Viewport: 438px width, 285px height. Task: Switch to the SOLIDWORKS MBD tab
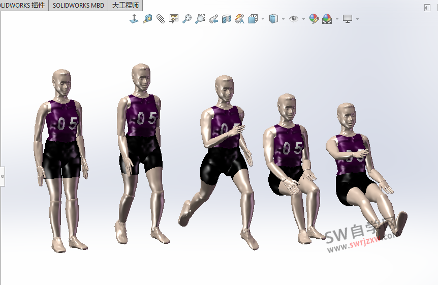pos(78,5)
